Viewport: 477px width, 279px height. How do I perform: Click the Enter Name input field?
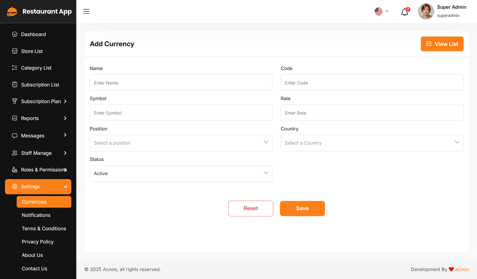[x=181, y=83]
